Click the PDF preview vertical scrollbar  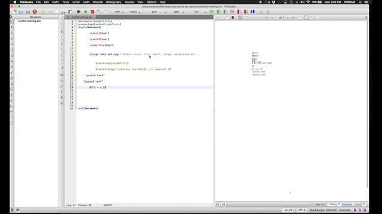point(368,104)
